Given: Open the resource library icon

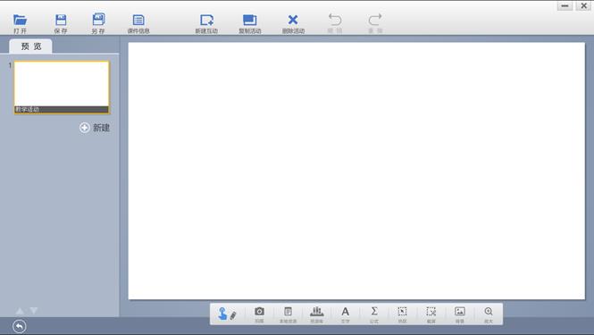Looking at the screenshot, I should point(317,314).
